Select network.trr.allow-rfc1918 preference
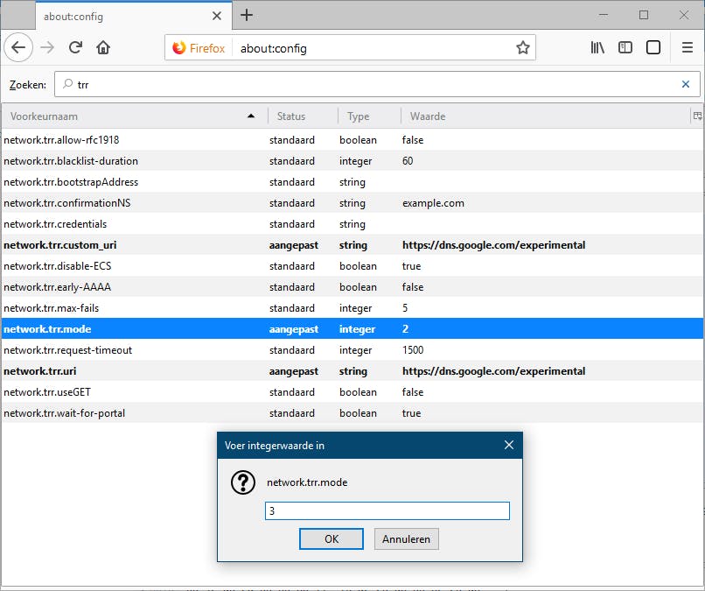Viewport: 705px width, 591px height. pyautogui.click(x=352, y=140)
